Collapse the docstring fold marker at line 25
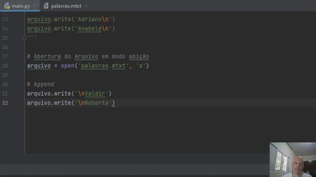The image size is (316, 177). coord(25,37)
